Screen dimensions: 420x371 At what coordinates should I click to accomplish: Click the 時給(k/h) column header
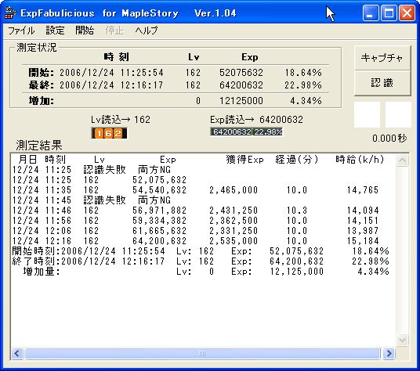[x=360, y=160]
